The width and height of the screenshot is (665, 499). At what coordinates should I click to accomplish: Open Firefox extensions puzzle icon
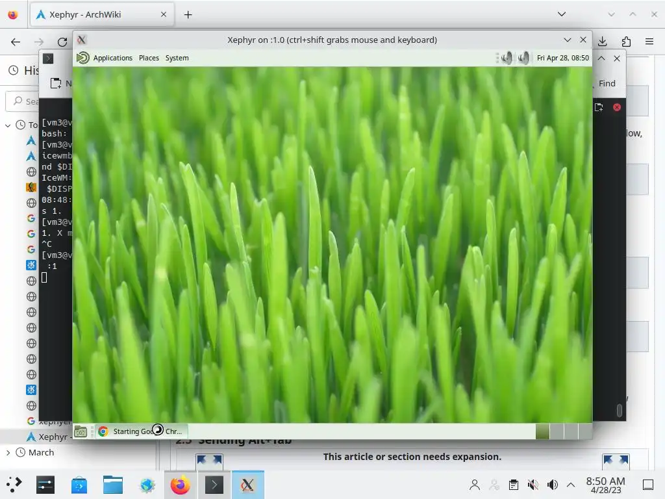[626, 42]
